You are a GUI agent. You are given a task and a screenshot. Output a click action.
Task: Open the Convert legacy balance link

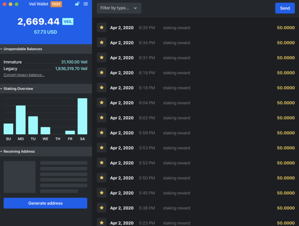pos(24,75)
